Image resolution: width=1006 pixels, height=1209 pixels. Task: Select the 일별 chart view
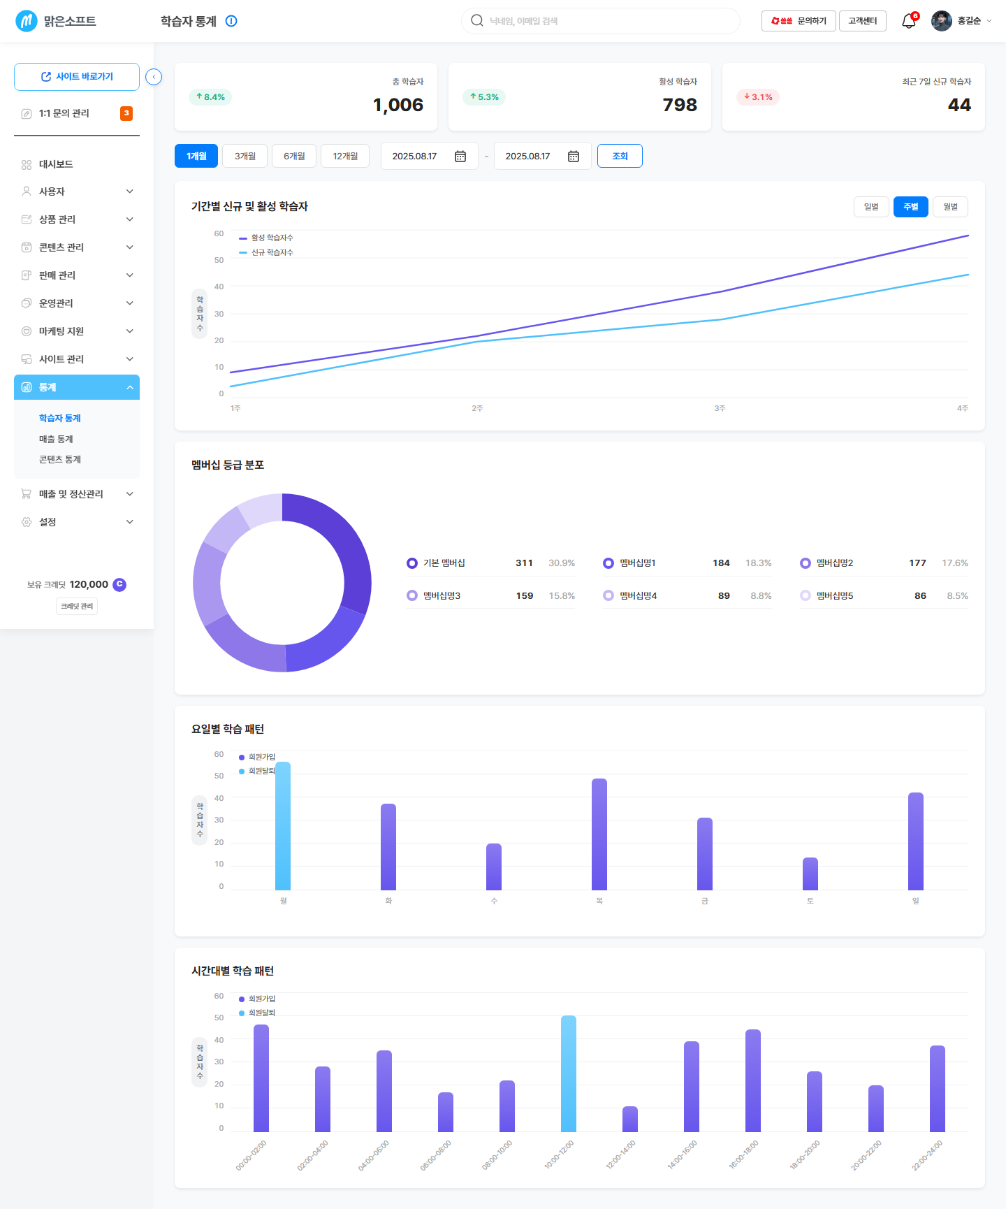(871, 207)
